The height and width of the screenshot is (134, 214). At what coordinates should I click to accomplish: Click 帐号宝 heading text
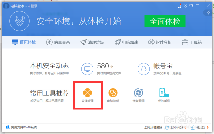click(163, 66)
